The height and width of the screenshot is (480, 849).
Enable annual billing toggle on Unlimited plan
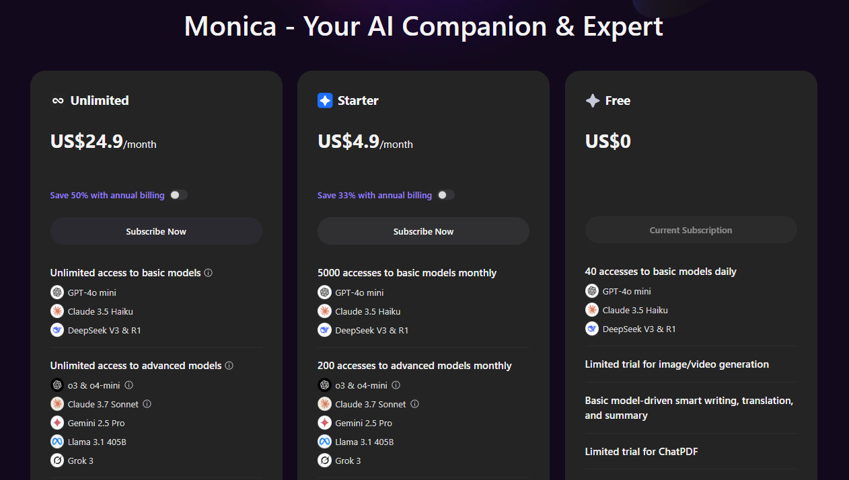click(178, 195)
